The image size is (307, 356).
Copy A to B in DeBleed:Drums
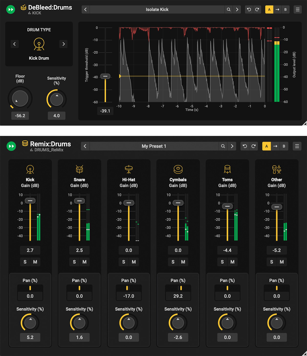(x=277, y=9)
